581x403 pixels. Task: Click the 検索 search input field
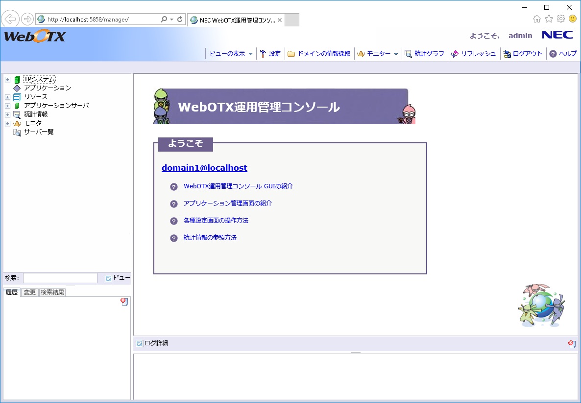coord(60,278)
